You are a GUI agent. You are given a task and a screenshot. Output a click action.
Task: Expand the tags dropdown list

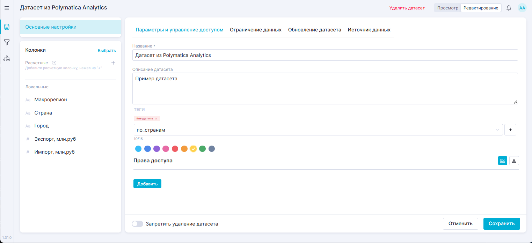[x=497, y=130]
